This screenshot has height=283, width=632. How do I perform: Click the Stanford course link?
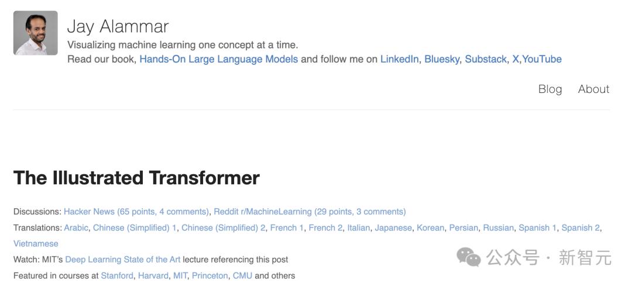pyautogui.click(x=117, y=275)
